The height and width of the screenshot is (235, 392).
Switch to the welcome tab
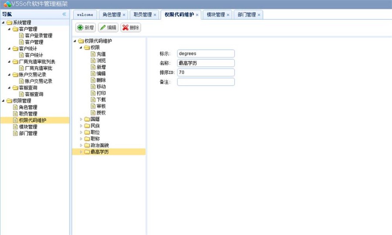point(85,15)
